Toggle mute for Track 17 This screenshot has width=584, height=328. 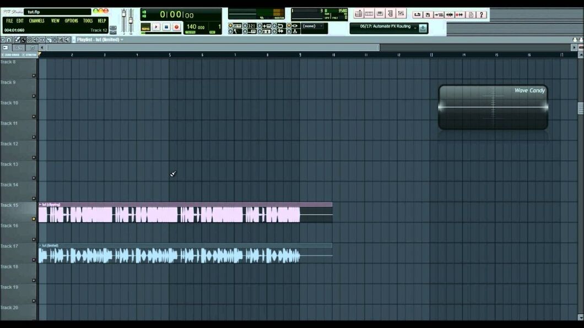click(x=34, y=260)
